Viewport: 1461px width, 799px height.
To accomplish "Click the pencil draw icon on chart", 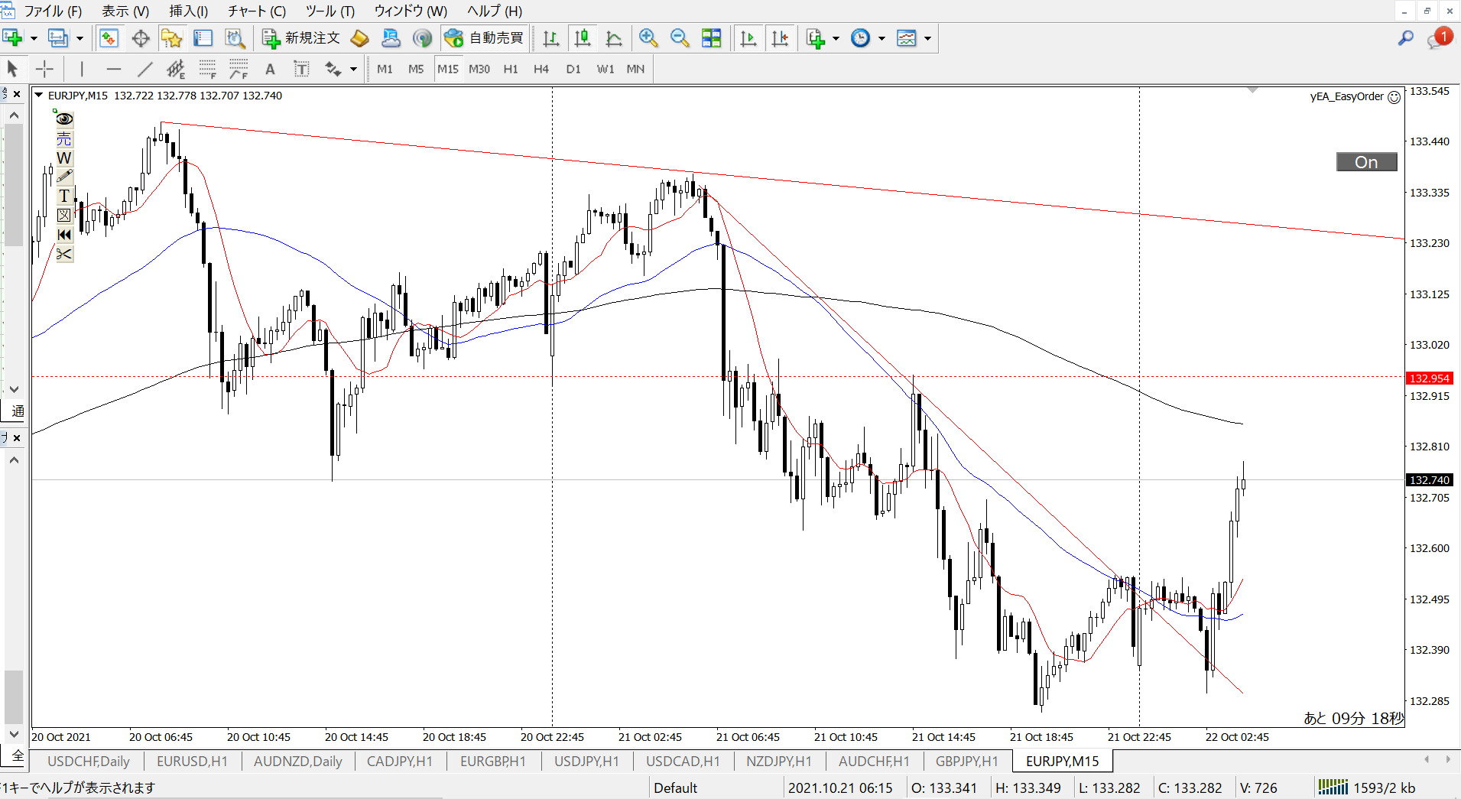I will (64, 177).
